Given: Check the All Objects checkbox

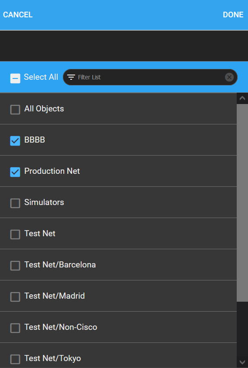Looking at the screenshot, I should [x=15, y=110].
